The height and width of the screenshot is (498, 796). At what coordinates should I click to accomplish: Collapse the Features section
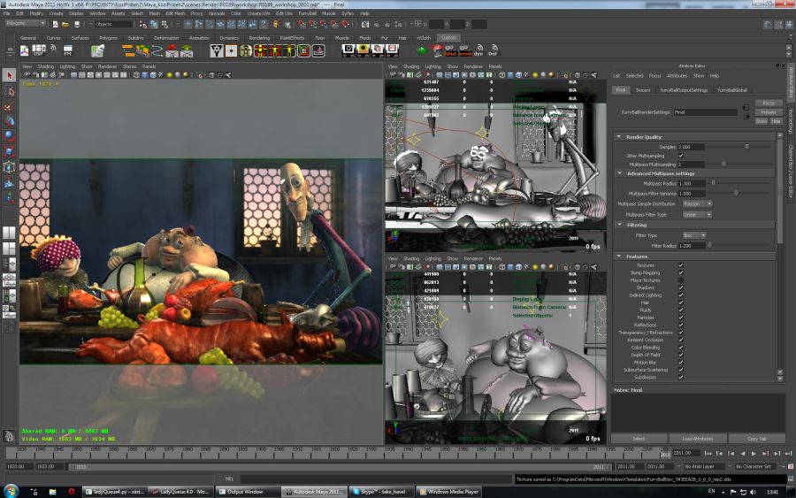pos(618,257)
